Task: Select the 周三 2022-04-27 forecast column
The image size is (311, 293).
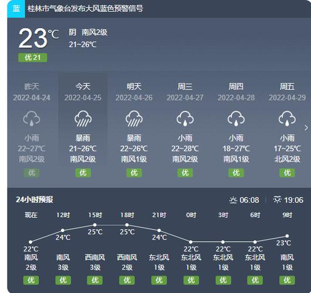Action: click(185, 130)
